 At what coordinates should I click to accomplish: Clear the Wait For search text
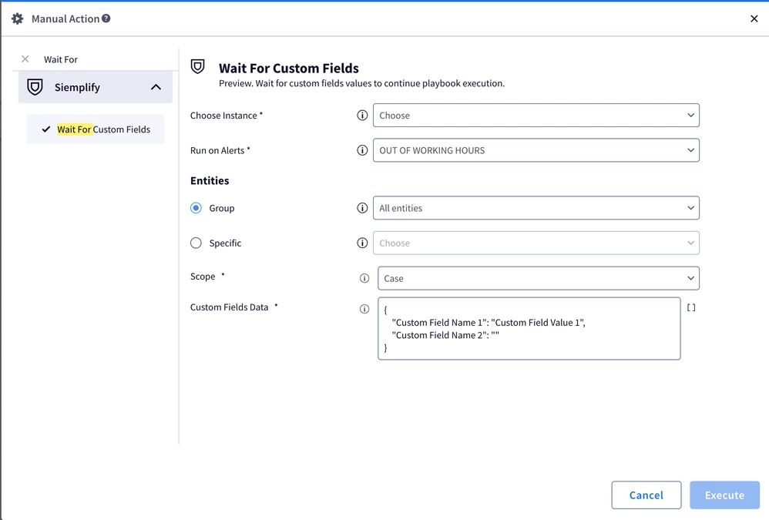tap(25, 59)
